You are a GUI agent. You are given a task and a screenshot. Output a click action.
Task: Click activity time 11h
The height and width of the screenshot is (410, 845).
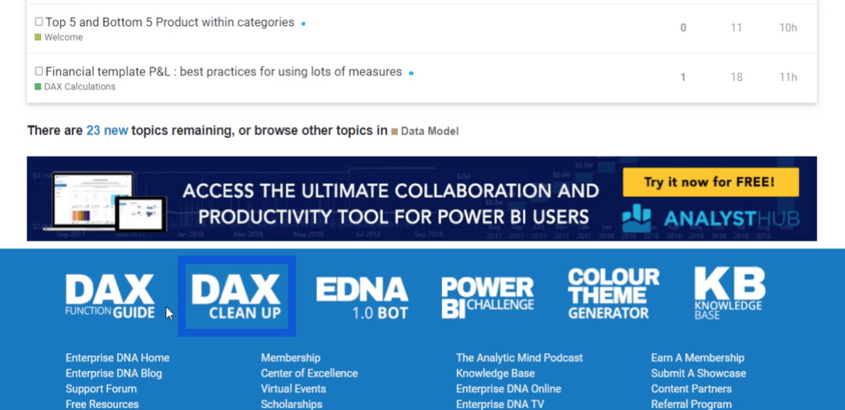tap(789, 77)
